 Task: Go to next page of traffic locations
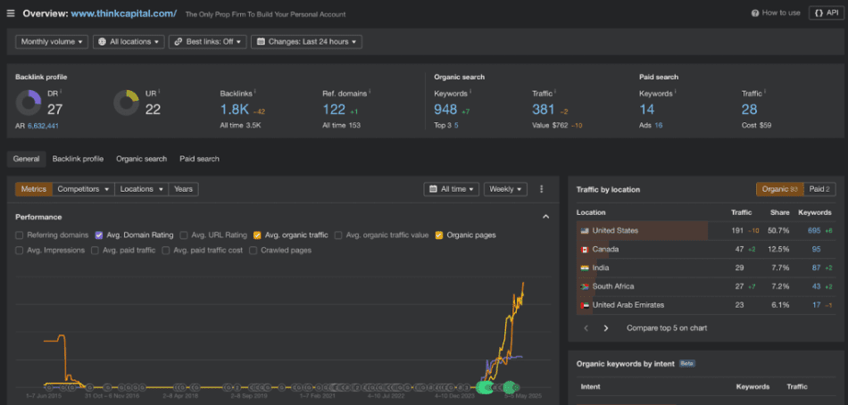point(606,328)
